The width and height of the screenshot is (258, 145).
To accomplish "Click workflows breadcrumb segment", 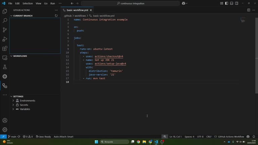I will tap(80, 16).
